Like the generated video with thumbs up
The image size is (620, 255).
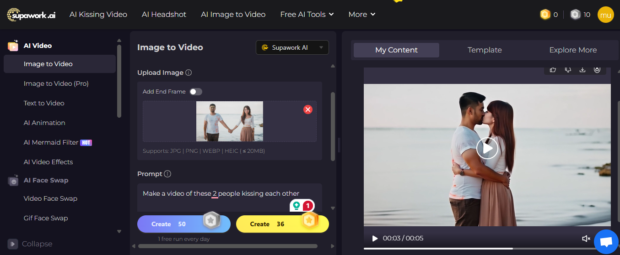(x=553, y=70)
